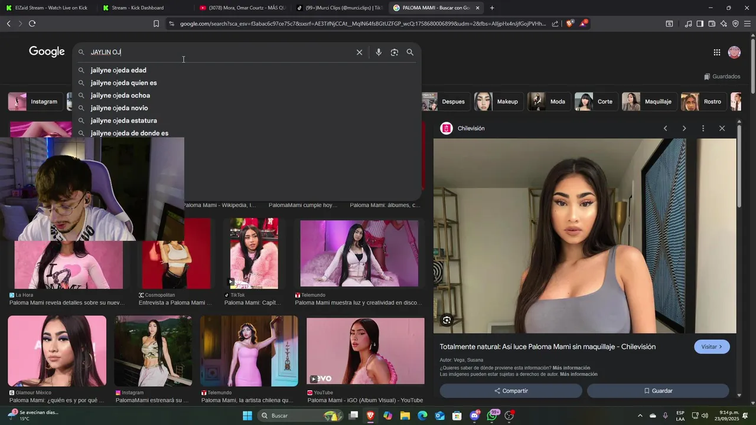The height and width of the screenshot is (425, 756).
Task: Open the Google account profile picture
Action: click(734, 53)
